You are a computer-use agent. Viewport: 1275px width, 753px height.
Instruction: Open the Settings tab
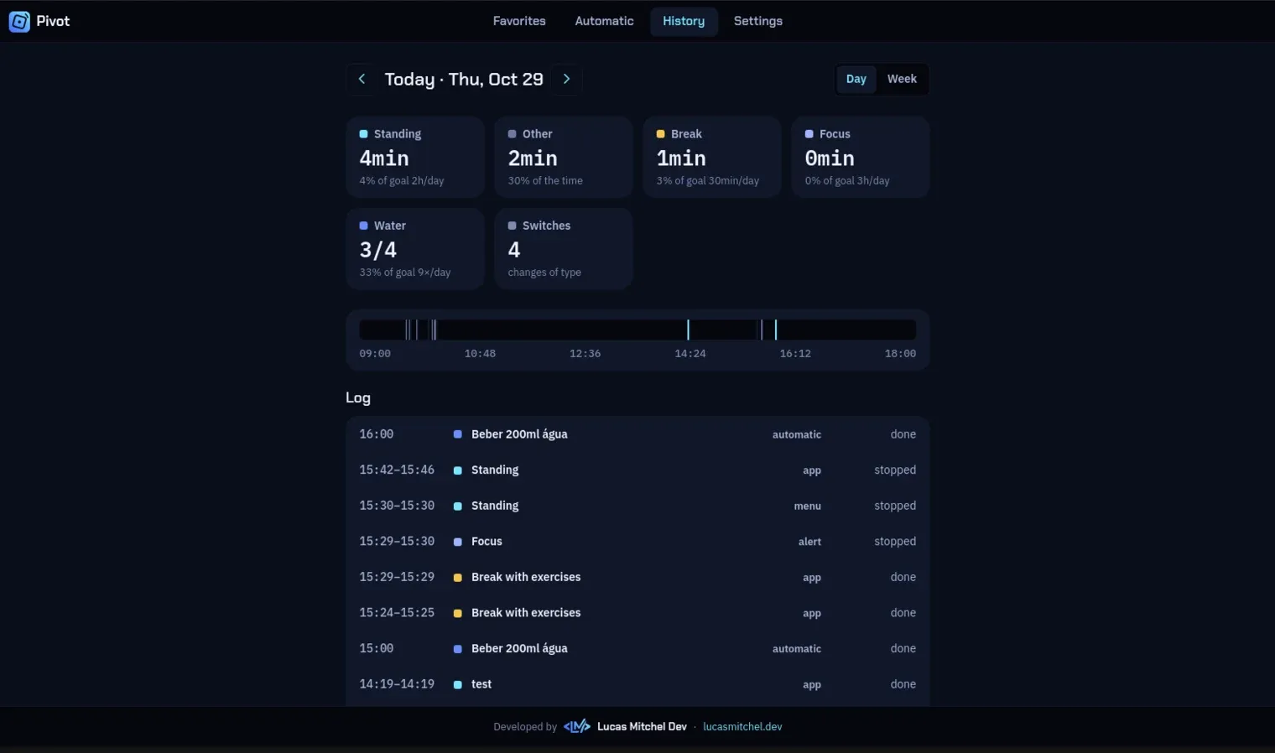tap(758, 21)
